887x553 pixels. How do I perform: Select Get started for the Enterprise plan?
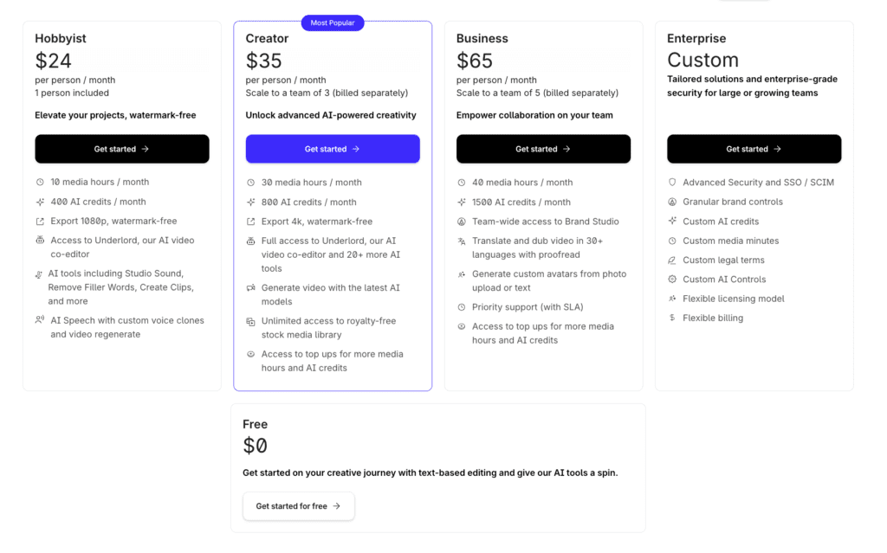(754, 149)
